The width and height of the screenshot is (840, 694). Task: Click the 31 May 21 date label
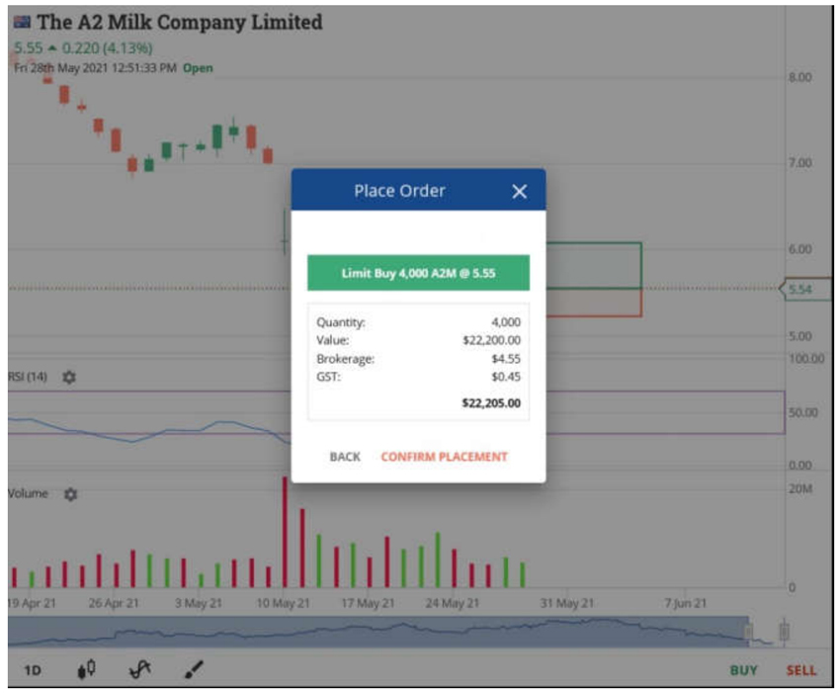pyautogui.click(x=567, y=603)
